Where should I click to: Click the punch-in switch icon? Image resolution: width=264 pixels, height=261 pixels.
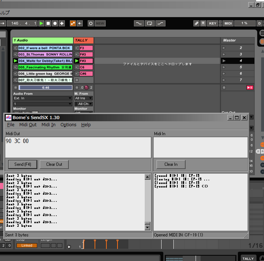[x=139, y=23]
